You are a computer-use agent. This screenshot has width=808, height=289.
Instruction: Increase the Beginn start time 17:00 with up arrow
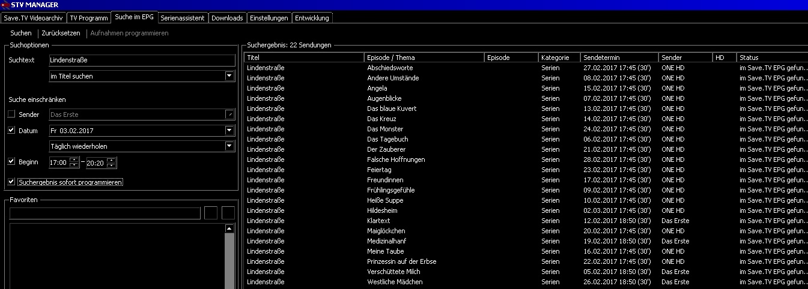pos(74,159)
